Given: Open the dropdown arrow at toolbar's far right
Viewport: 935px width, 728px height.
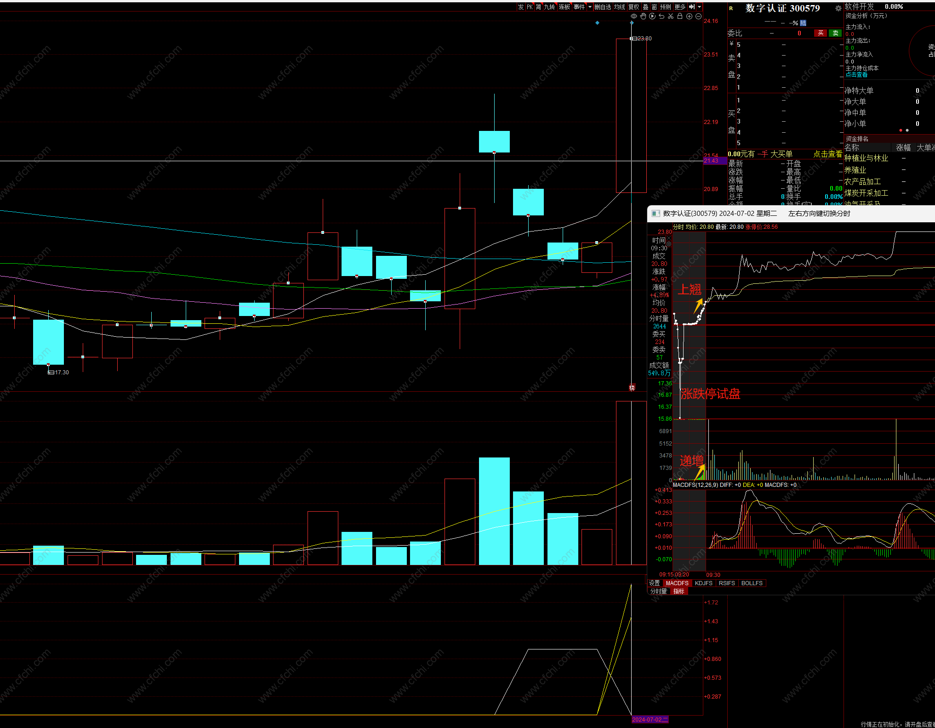Looking at the screenshot, I should click(x=699, y=7).
